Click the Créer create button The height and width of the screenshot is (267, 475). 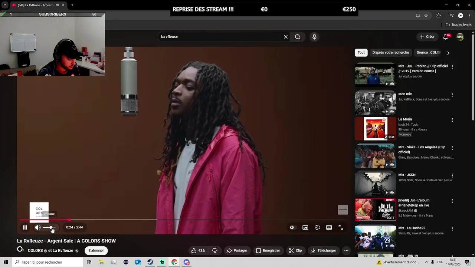(427, 37)
